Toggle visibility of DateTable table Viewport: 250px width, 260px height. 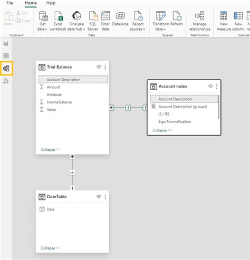pyautogui.click(x=99, y=197)
